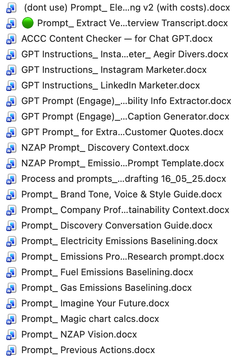
Task: Select NZAP Prompt_ Emissions Prompt Template.docx
Action: [123, 163]
